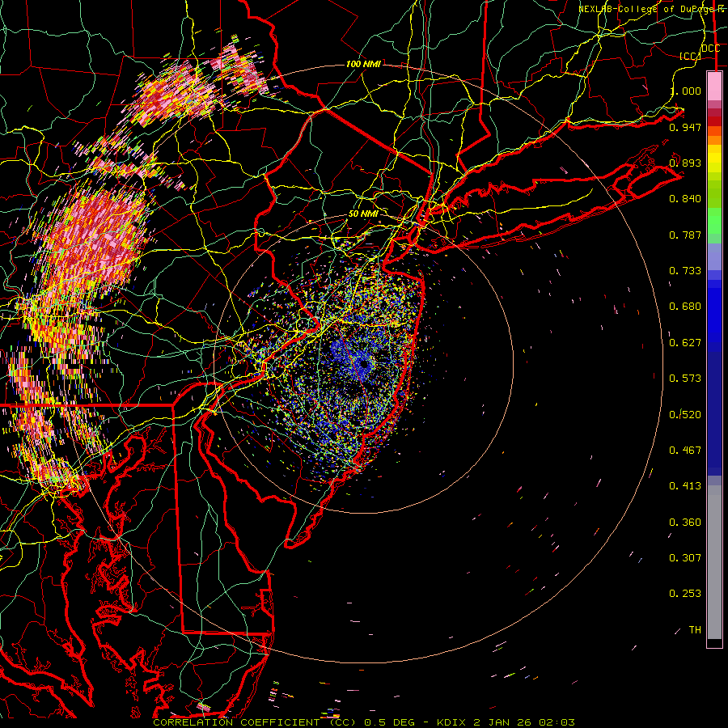Click the 100 NMI range ring label
The image size is (728, 728).
click(x=363, y=64)
